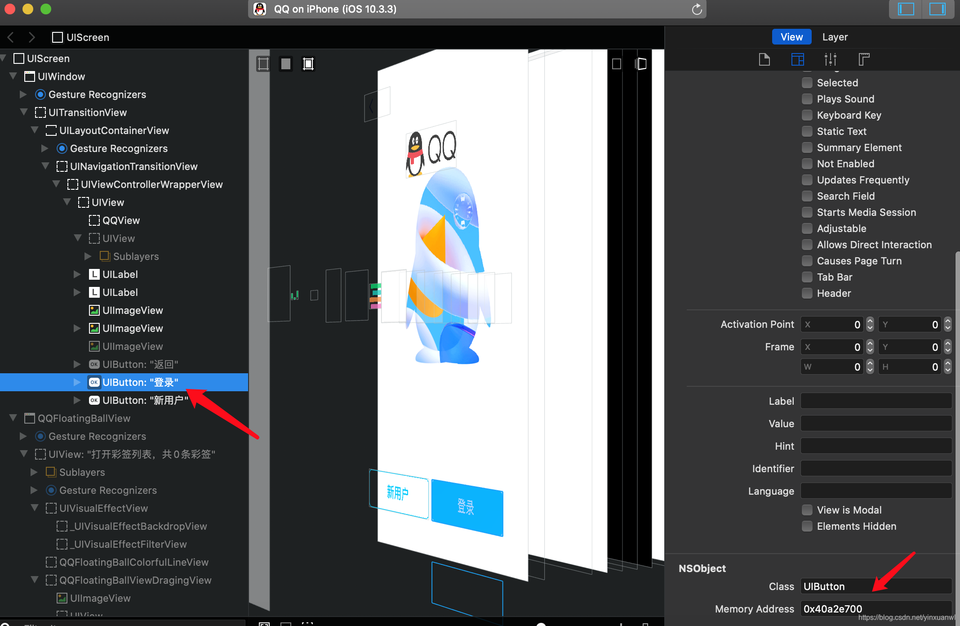960x626 pixels.
Task: Click the QQ app icon in title bar
Action: (260, 9)
